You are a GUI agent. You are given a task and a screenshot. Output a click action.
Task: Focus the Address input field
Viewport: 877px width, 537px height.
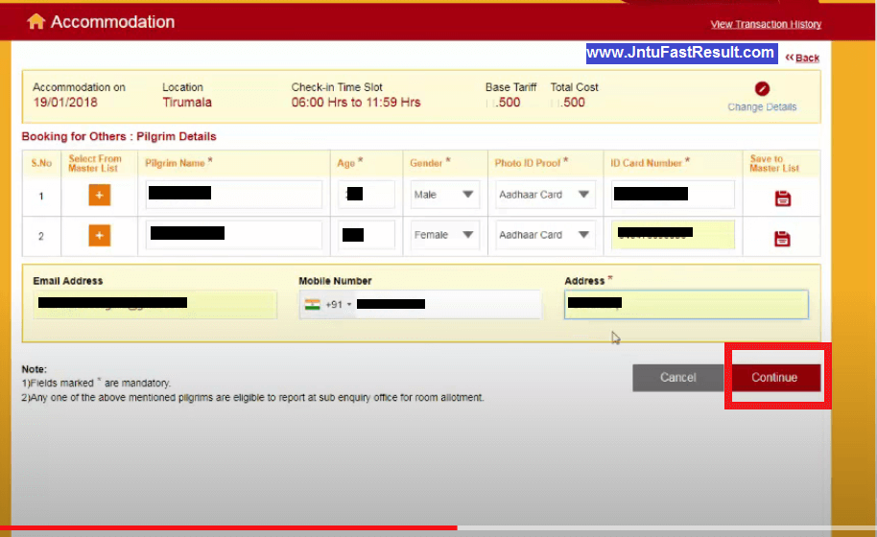pos(686,305)
